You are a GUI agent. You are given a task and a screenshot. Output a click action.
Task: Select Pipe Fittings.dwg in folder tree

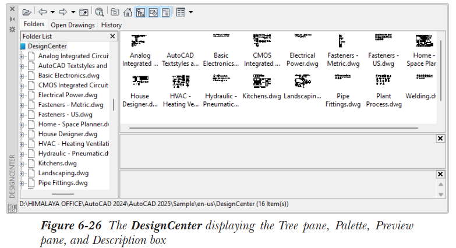(x=62, y=183)
